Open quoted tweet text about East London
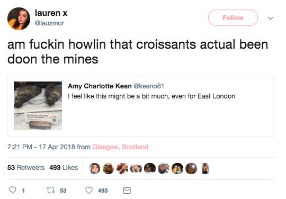Image resolution: width=286 pixels, height=199 pixels. click(151, 96)
